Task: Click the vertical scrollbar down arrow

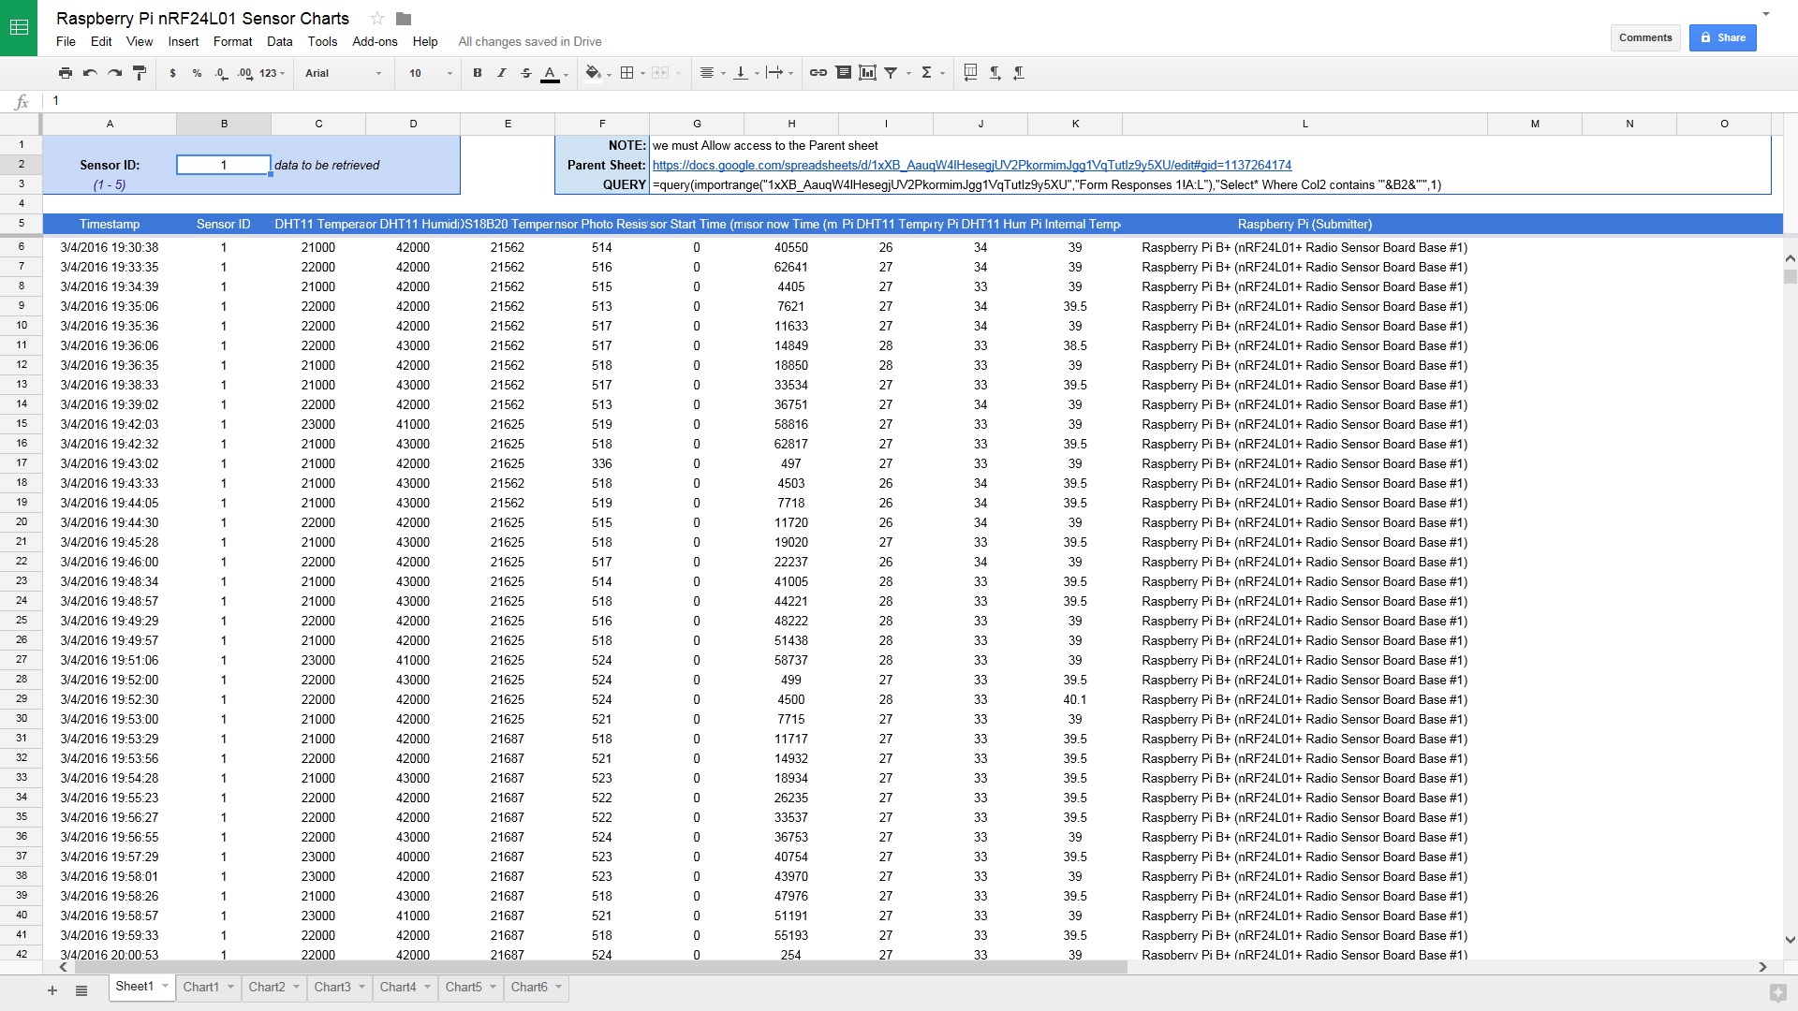Action: tap(1790, 940)
